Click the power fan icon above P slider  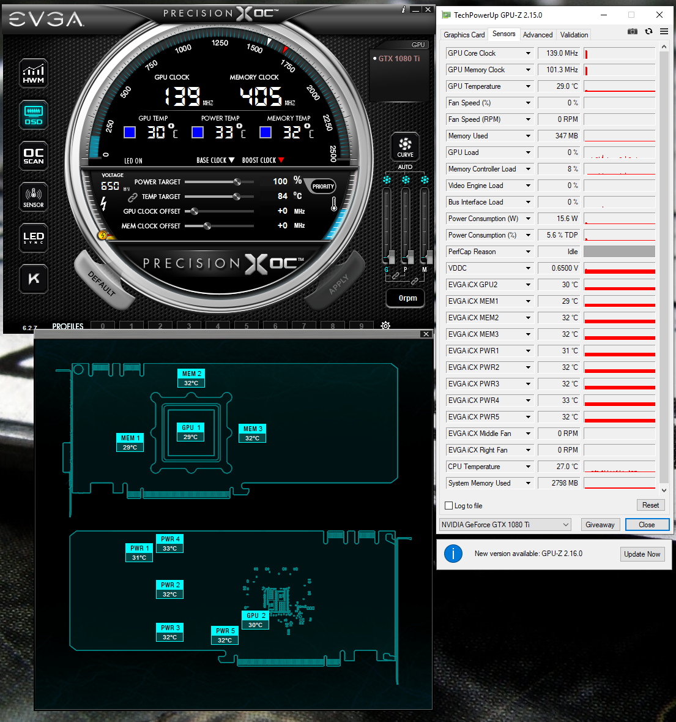tap(406, 179)
